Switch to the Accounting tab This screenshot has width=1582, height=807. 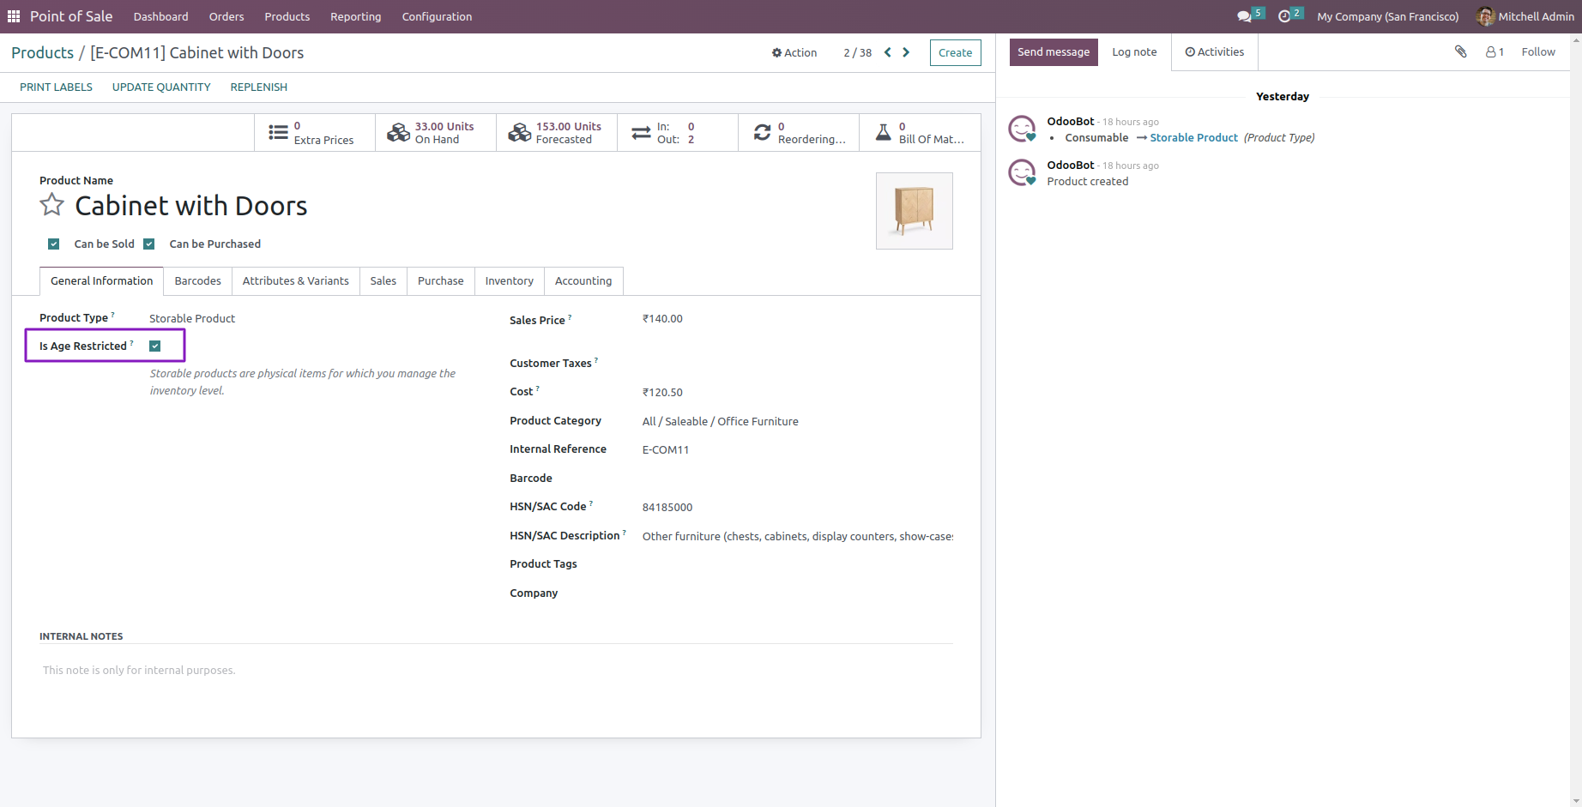click(x=583, y=280)
